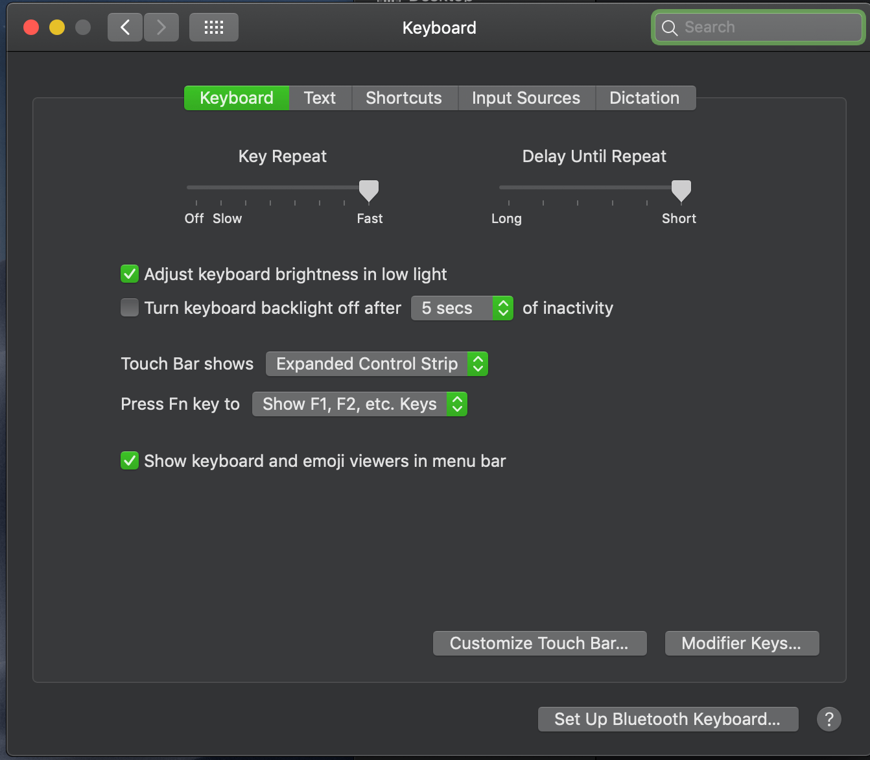Enable Turn keyboard backlight off after inactivity

pyautogui.click(x=129, y=307)
